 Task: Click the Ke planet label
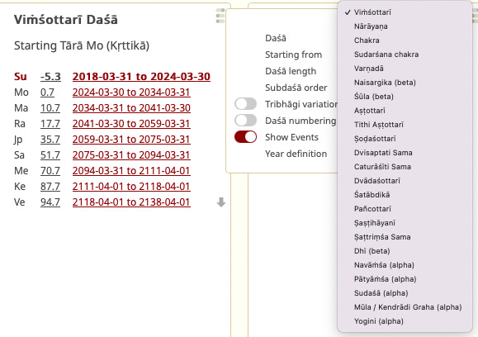tap(20, 187)
